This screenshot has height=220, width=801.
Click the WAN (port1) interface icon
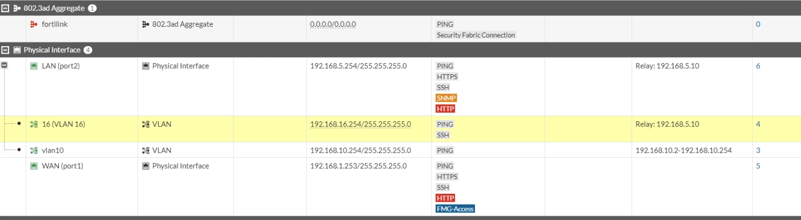(34, 166)
